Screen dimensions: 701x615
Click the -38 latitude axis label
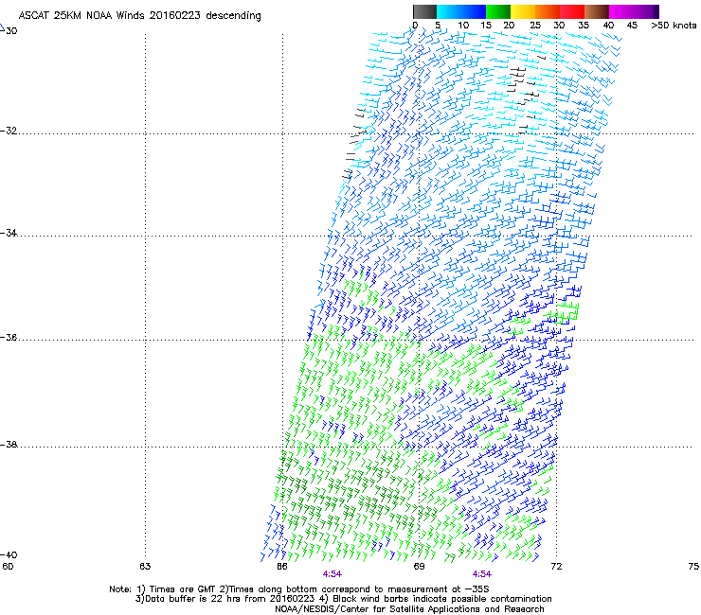(9, 445)
